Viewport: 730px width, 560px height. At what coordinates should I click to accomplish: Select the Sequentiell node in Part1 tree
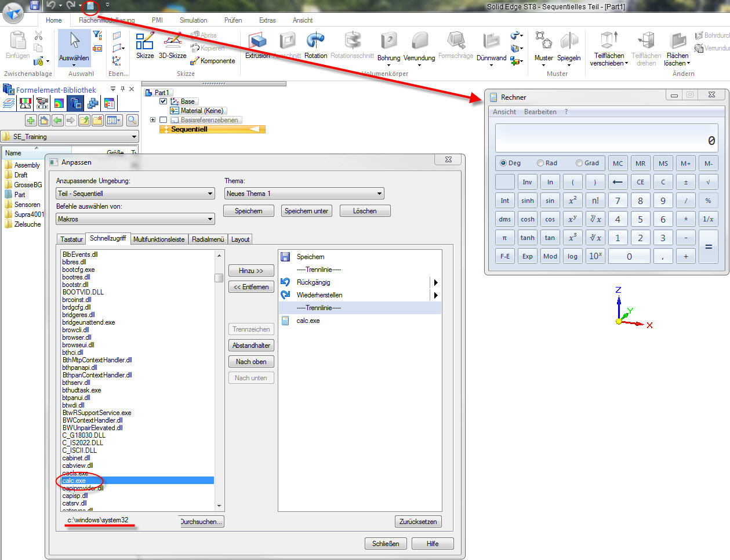[x=212, y=129]
